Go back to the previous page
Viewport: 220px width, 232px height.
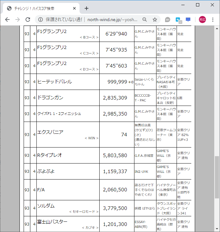click(x=7, y=20)
